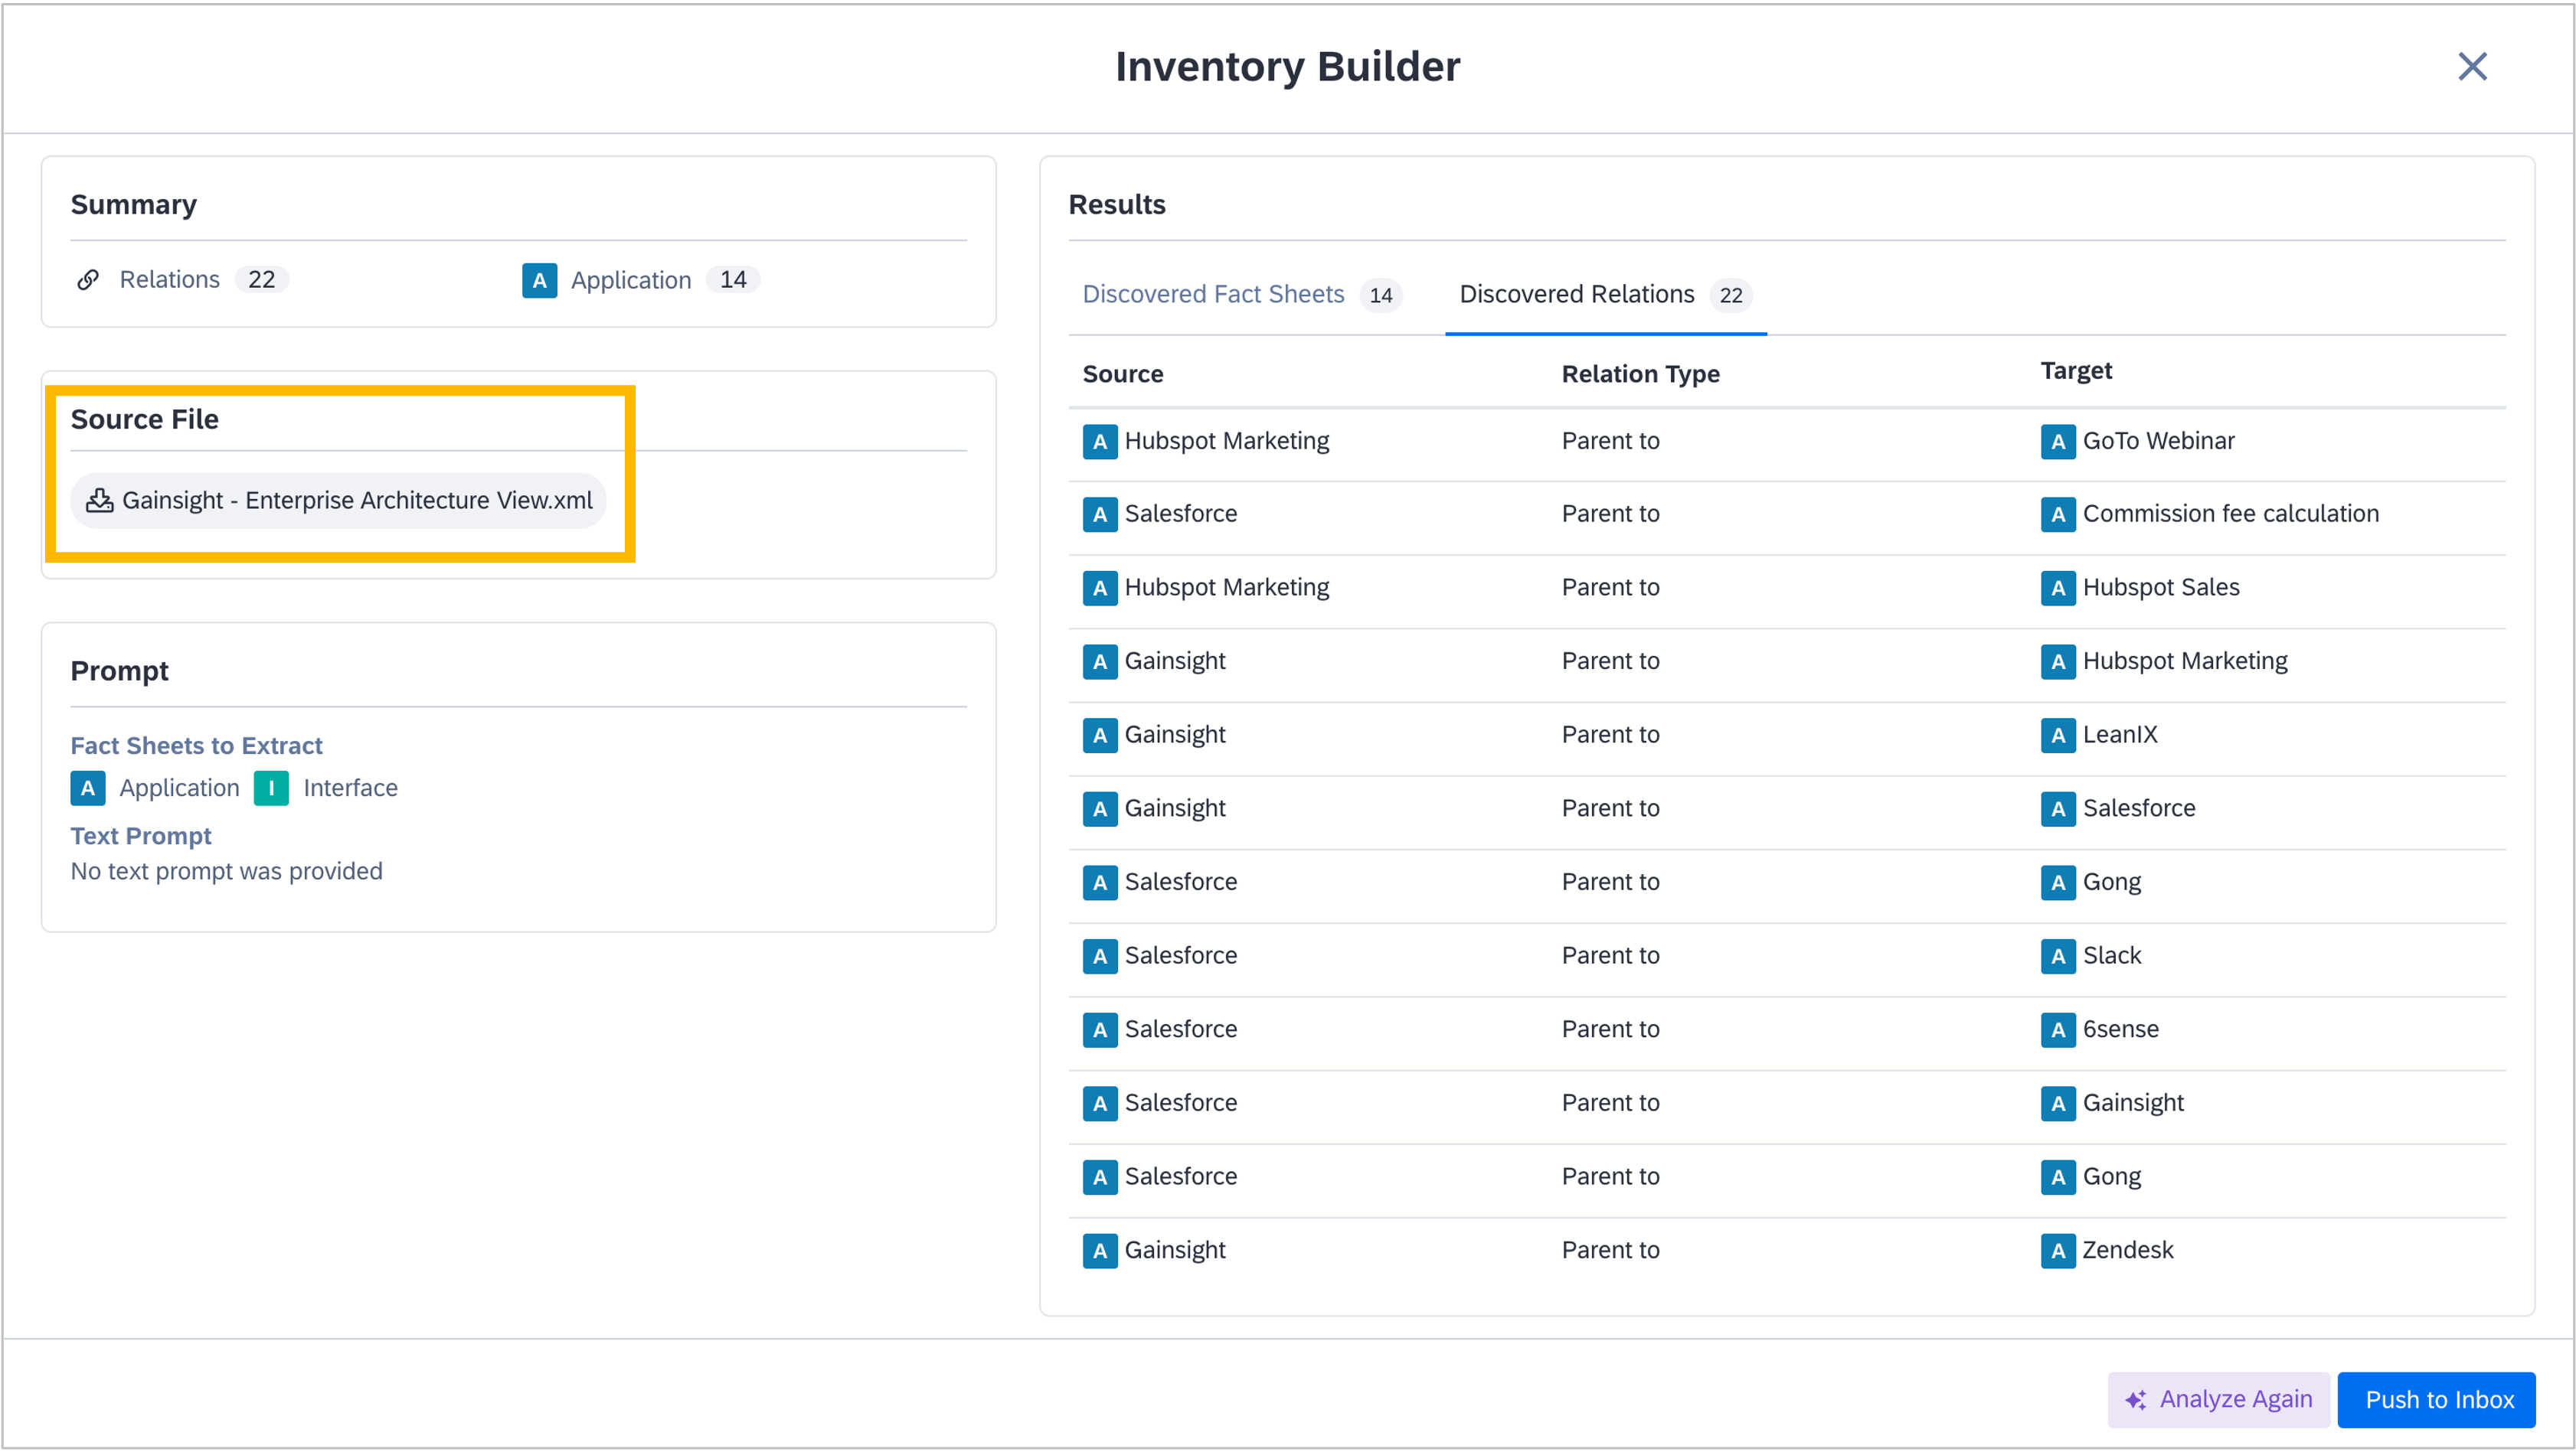Viewport: 2576px width, 1452px height.
Task: Select GoTo Webinar target
Action: point(2158,441)
